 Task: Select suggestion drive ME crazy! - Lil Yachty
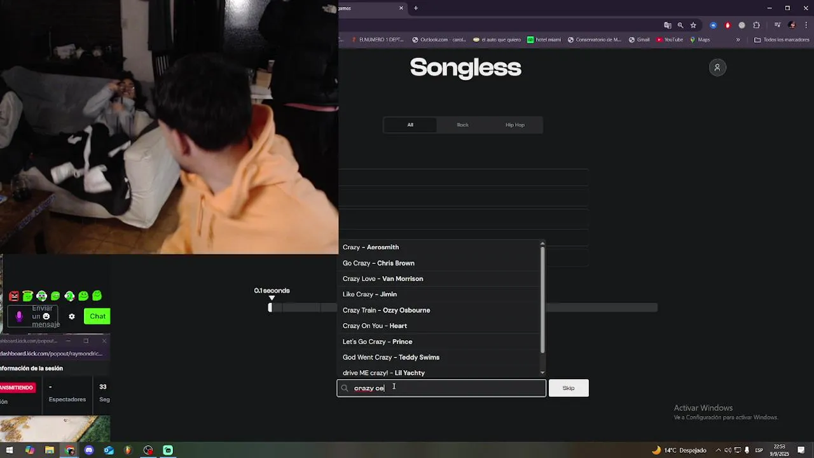[x=439, y=372]
